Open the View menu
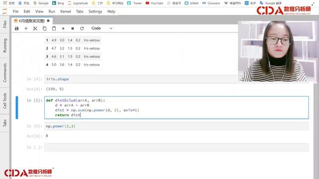Screen dimensions: 319x179 [39, 11]
